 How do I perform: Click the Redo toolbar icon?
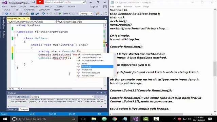click(x=51, y=14)
